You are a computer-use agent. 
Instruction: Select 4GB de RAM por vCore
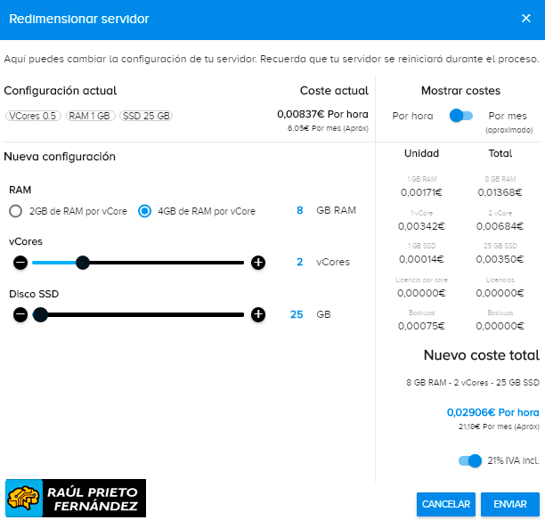tap(145, 211)
